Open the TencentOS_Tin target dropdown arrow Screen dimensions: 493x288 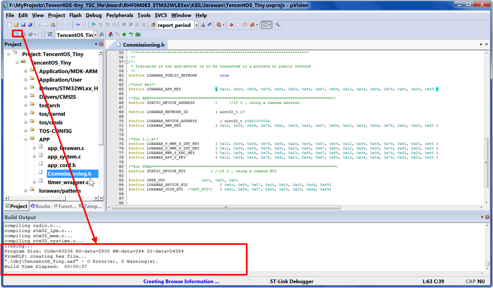click(95, 35)
